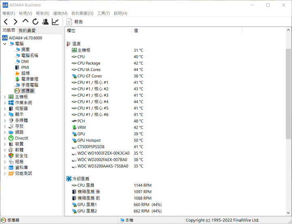292x224 pixels.
Task: Click the 資料庫 database icon
Action: (x=11, y=168)
